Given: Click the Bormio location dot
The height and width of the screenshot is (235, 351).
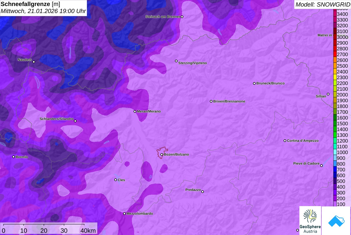Looking at the screenshot, I should pyautogui.click(x=14, y=157).
